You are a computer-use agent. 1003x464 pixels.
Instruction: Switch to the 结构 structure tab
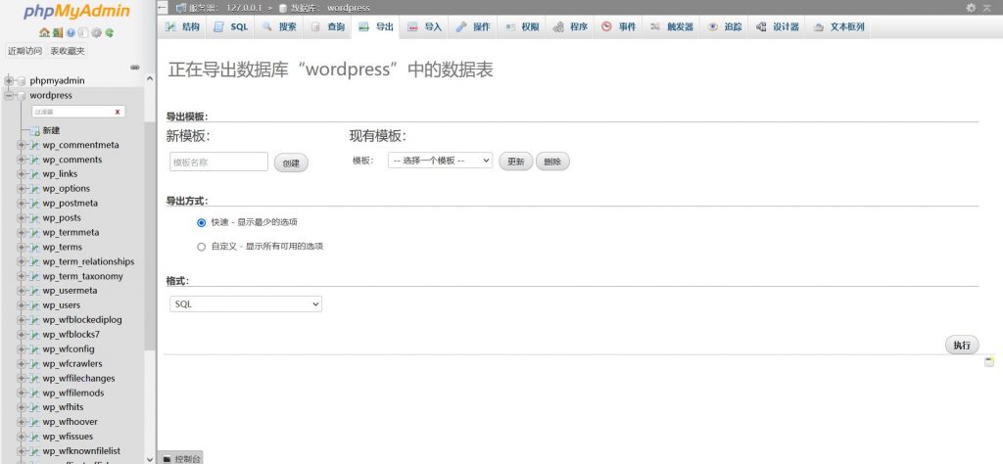pyautogui.click(x=181, y=26)
